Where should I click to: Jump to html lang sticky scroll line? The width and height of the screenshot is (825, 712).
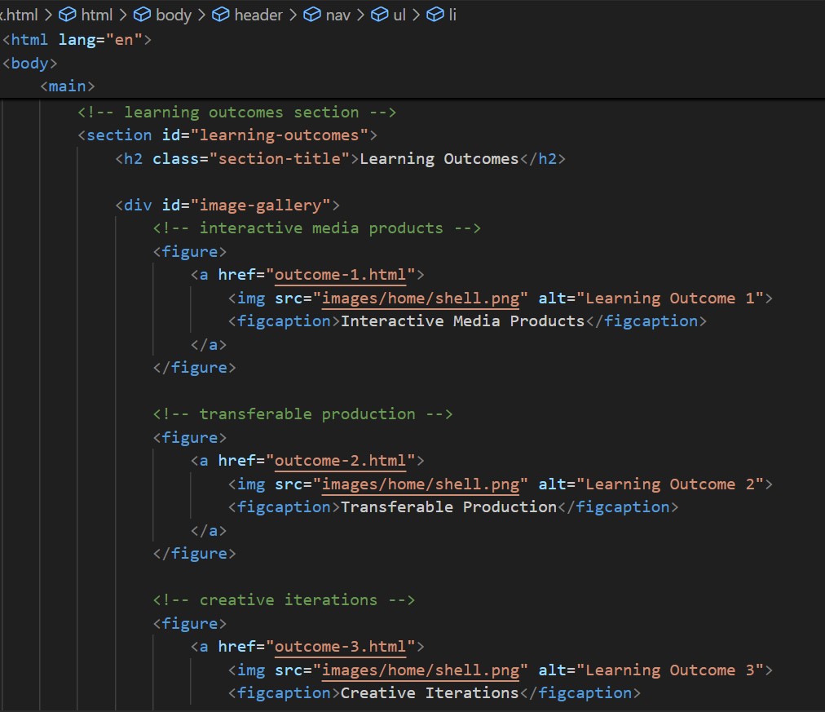click(77, 39)
